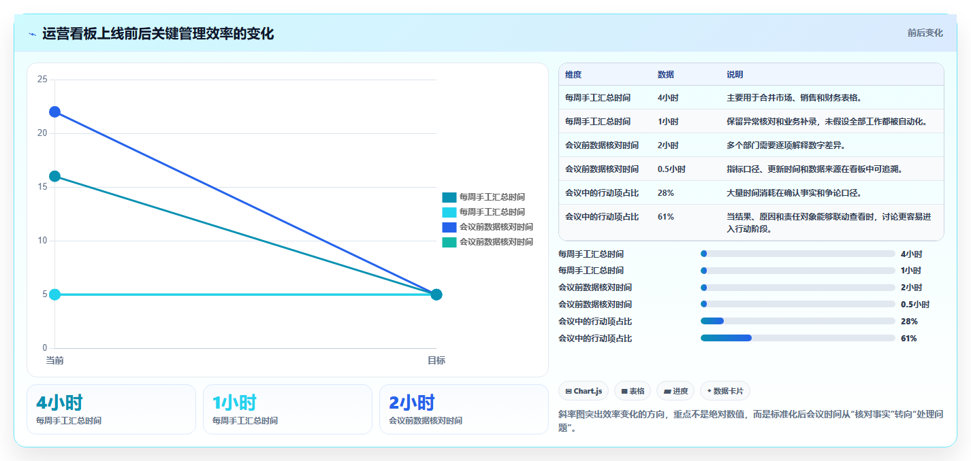Click the Chart.js tag label
Screen dimensions: 971x461
[588, 391]
